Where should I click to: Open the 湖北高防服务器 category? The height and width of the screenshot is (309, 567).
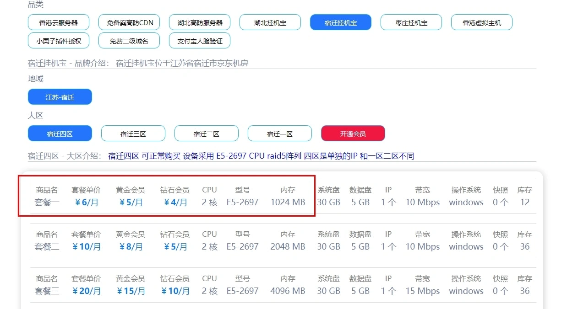coord(200,22)
